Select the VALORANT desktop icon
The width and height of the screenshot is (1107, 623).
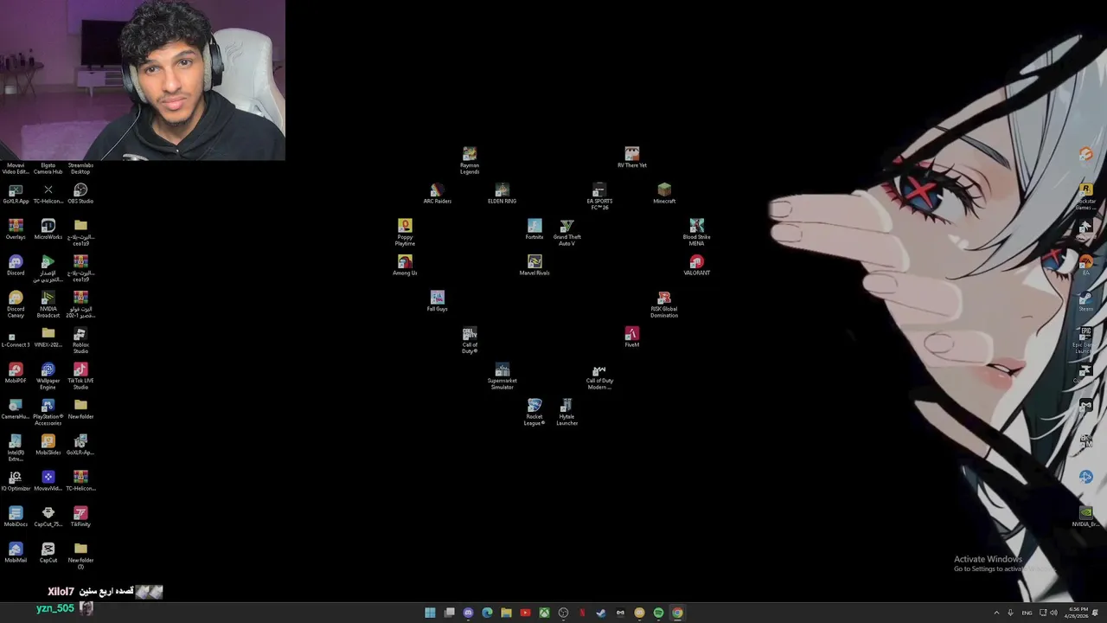tap(697, 265)
